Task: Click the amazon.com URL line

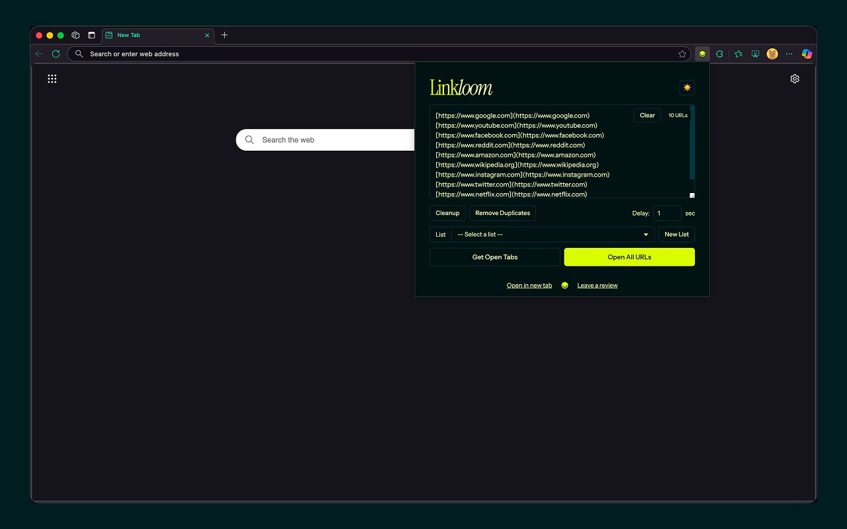Action: [516, 155]
